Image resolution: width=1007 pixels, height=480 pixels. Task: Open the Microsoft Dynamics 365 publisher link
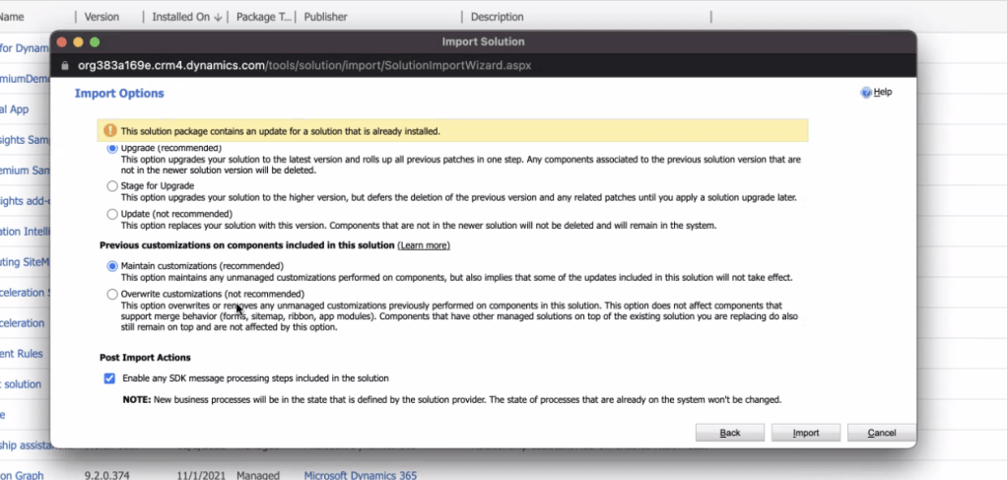click(360, 475)
